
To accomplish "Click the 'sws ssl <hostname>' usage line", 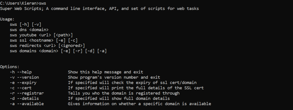I will [x=44, y=40].
